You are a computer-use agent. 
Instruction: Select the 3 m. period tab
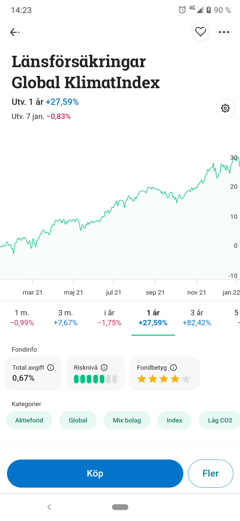66,318
